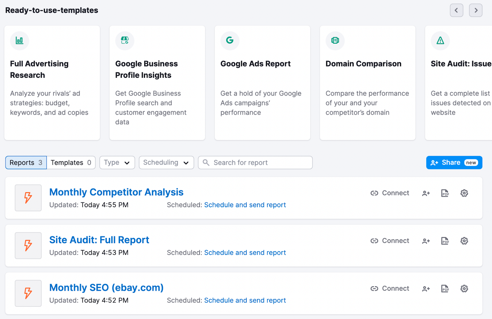
Task: Click the lightning bolt thumbnail for Monthly Competitor Analysis
Action: pos(28,198)
